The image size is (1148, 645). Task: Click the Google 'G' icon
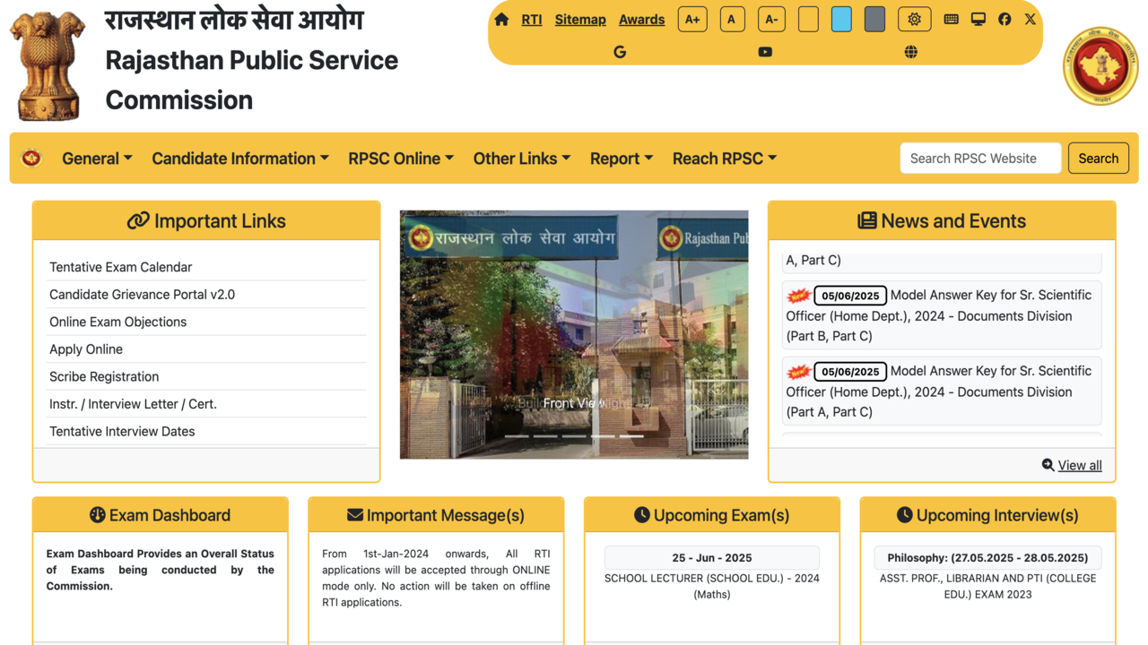tap(620, 52)
